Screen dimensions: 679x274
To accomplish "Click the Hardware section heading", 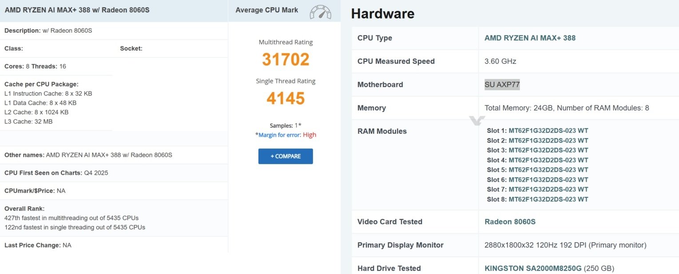I will (382, 13).
